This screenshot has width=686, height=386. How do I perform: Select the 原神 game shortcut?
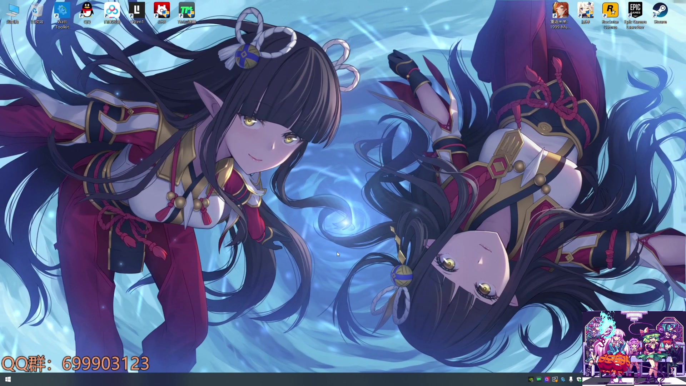point(586,13)
